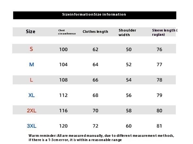Image resolution: width=193 pixels, height=144 pixels.
Task: Select the Size column header
Action: pyautogui.click(x=31, y=32)
